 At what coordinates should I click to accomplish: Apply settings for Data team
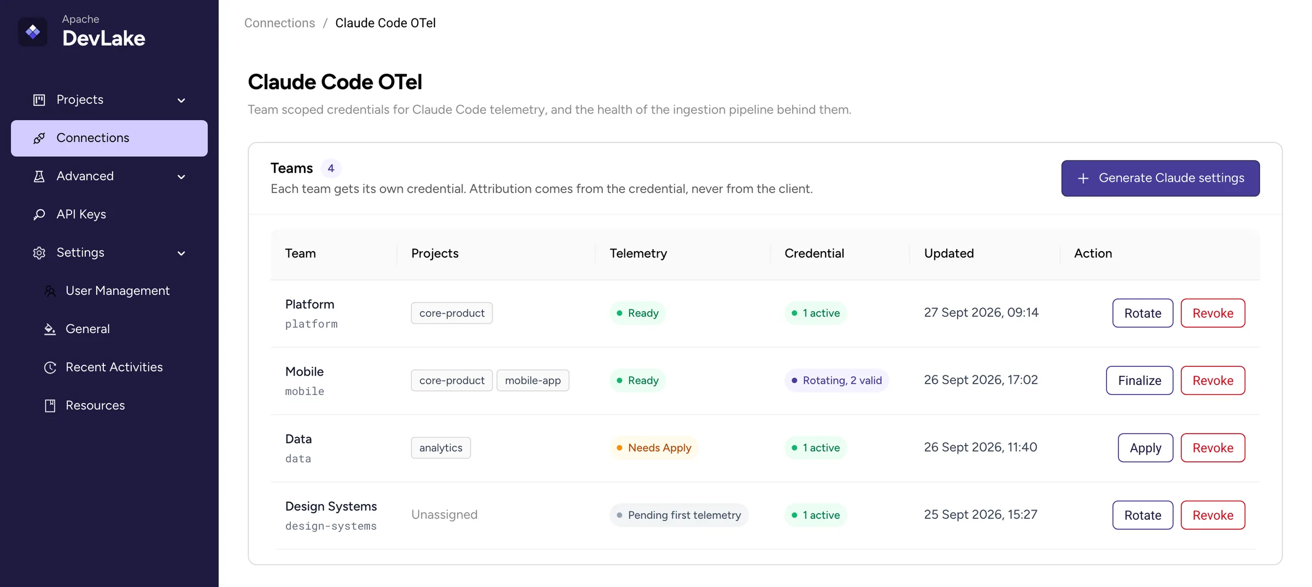coord(1145,448)
